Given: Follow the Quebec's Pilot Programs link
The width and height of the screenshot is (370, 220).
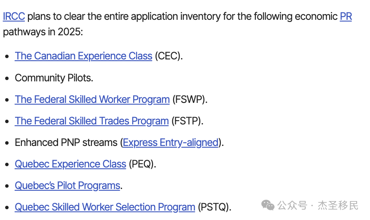Looking at the screenshot, I should pyautogui.click(x=67, y=186).
